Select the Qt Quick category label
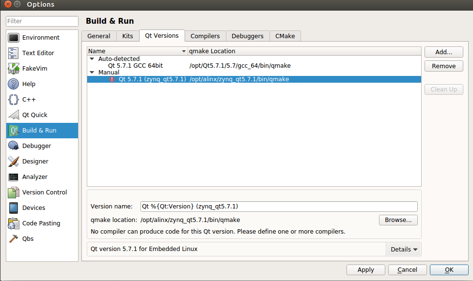473x281 pixels. click(35, 115)
